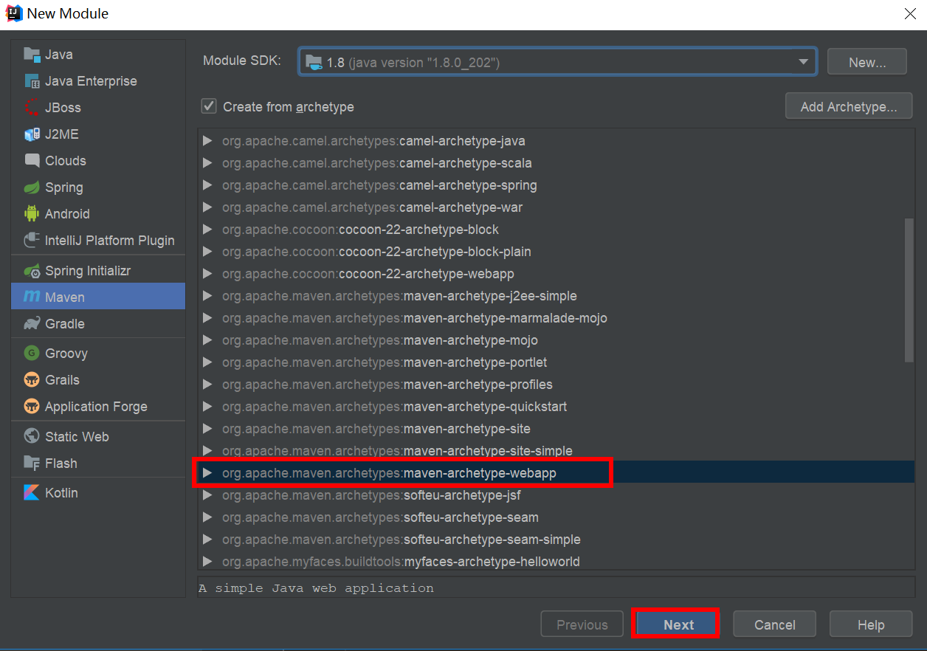Click the New... SDK button
The width and height of the screenshot is (927, 651).
[867, 63]
